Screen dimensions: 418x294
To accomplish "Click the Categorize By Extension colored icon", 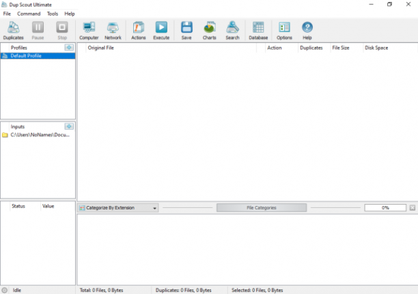I will pyautogui.click(x=82, y=208).
